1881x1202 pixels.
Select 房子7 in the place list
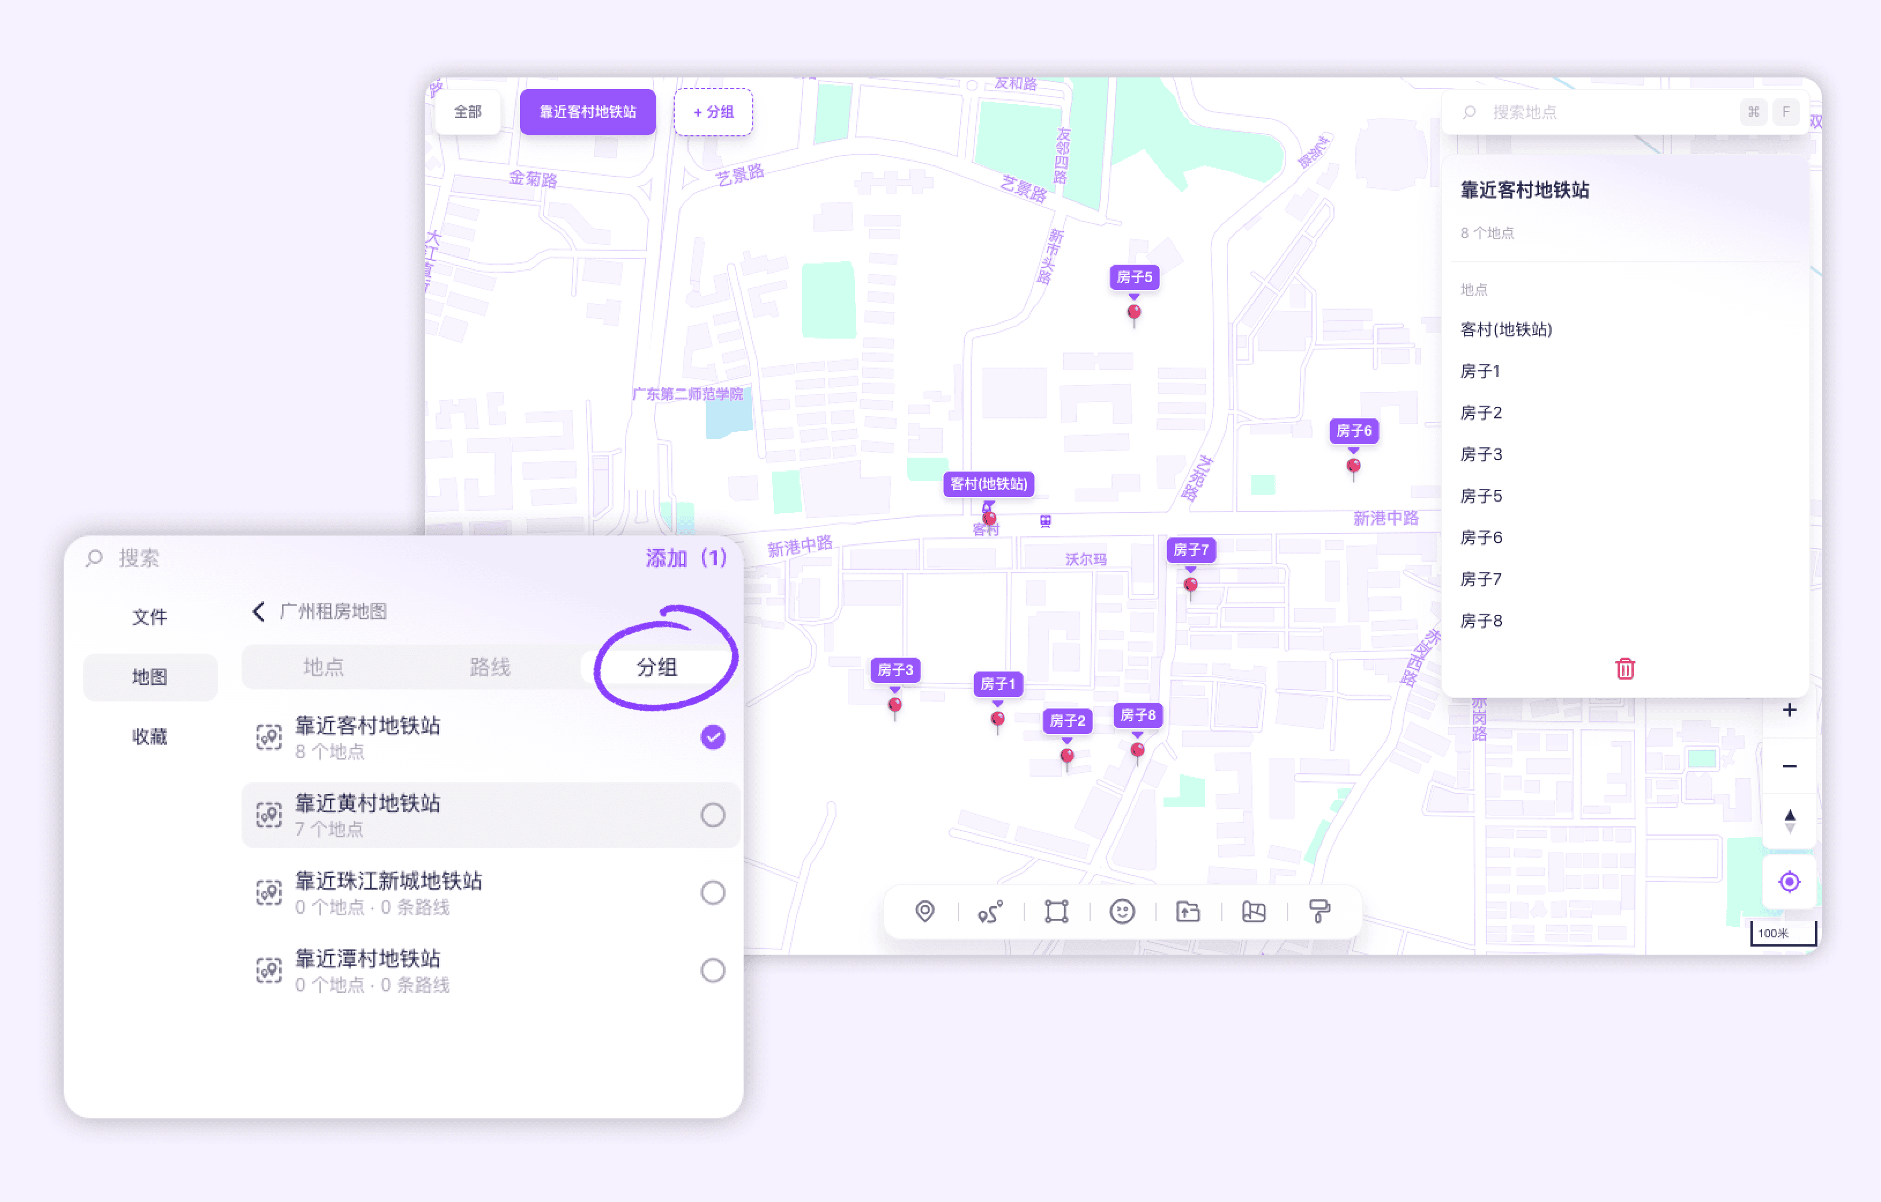tap(1481, 579)
